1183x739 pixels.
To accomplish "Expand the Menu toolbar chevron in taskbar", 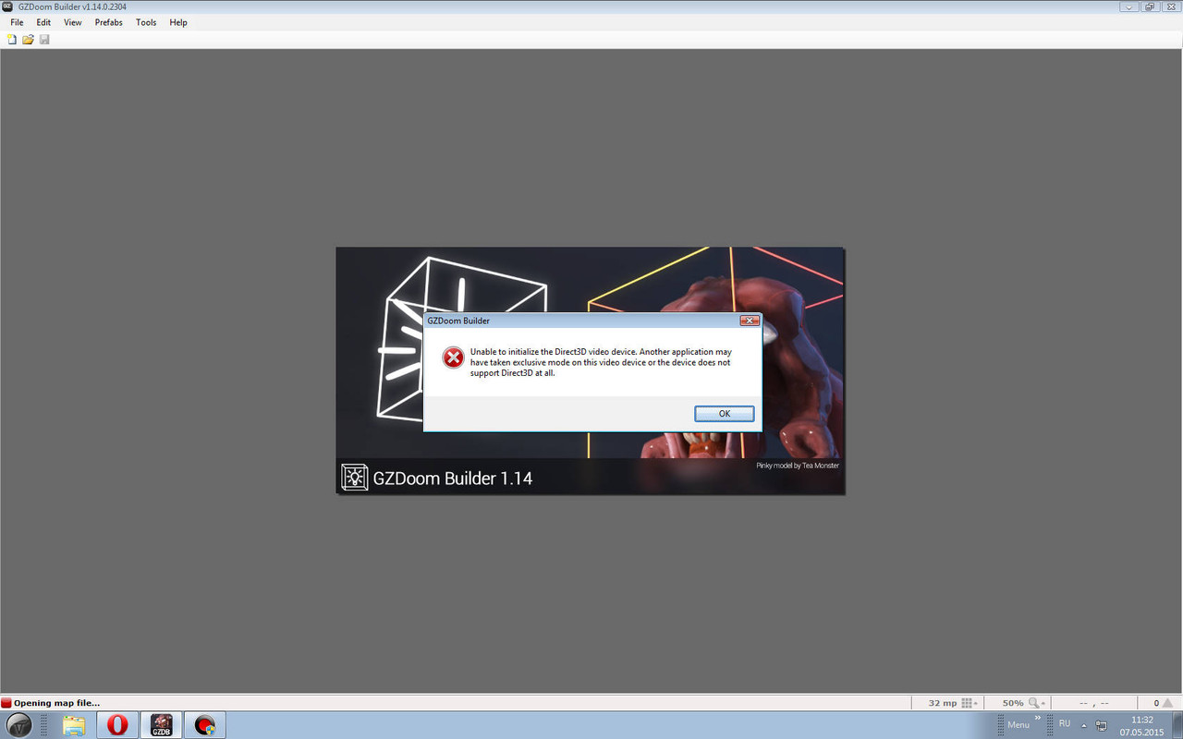I will point(1037,718).
